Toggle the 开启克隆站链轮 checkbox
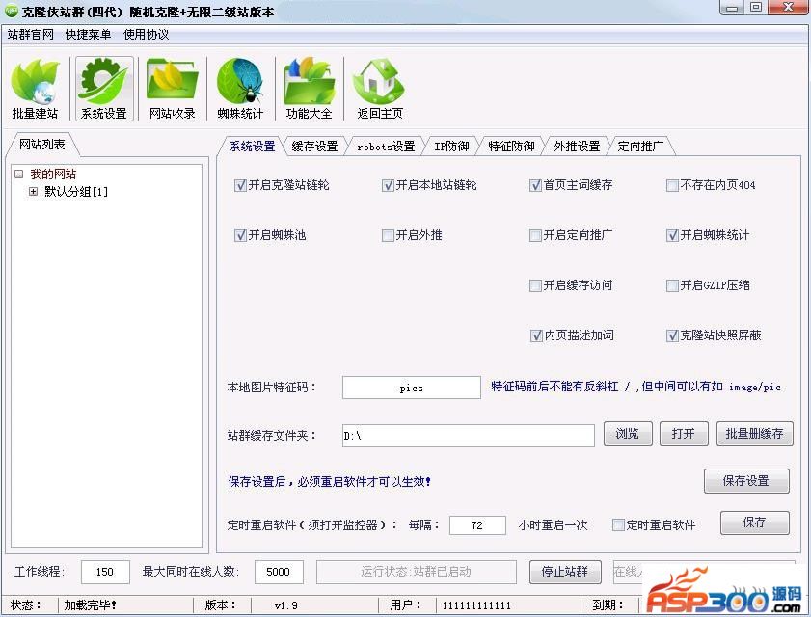The height and width of the screenshot is (617, 811). click(x=240, y=185)
